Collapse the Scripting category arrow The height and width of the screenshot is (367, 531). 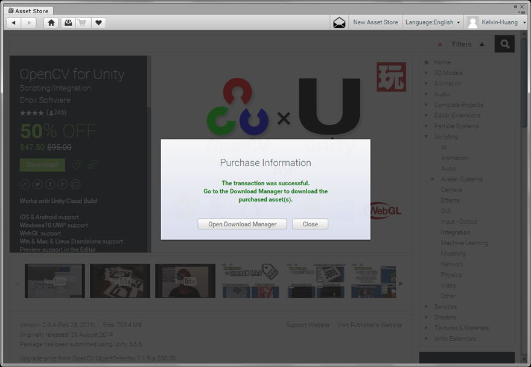[427, 136]
